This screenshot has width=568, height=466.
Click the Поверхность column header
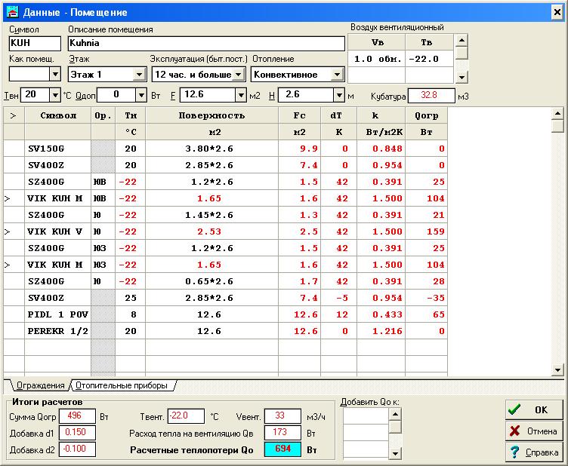click(x=212, y=115)
